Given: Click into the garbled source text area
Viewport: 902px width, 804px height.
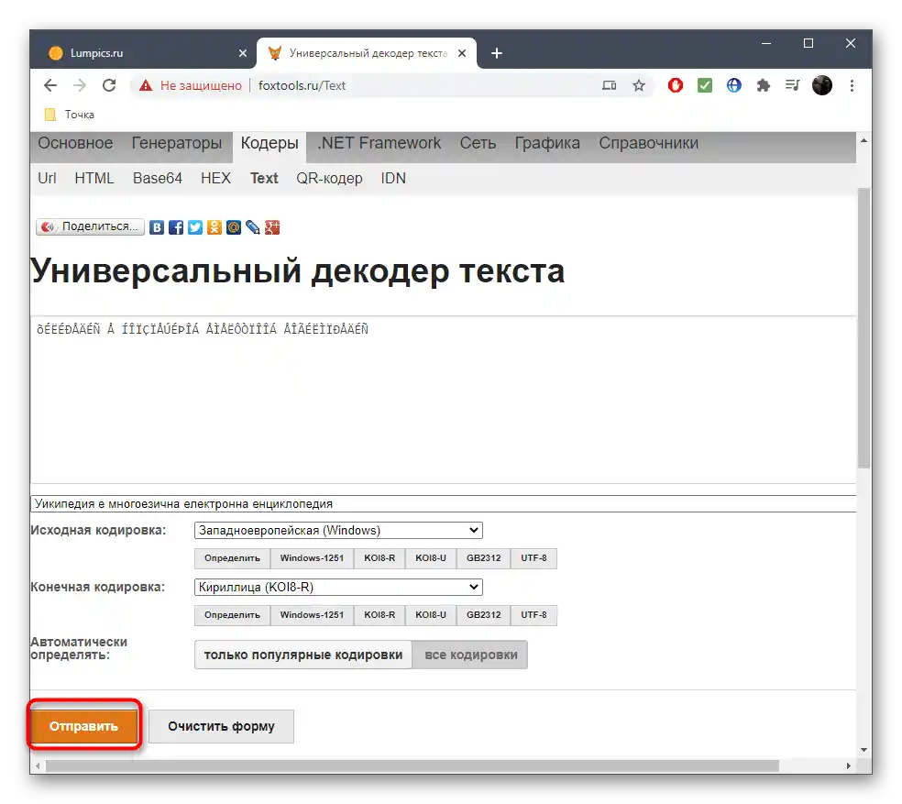Looking at the screenshot, I should point(443,400).
